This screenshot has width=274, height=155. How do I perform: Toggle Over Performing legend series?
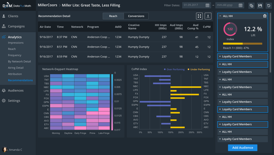(x=175, y=69)
